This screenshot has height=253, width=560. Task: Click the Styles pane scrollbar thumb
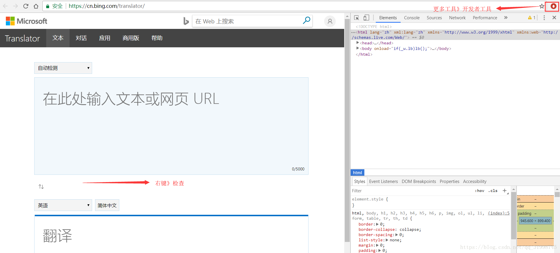pos(514,216)
